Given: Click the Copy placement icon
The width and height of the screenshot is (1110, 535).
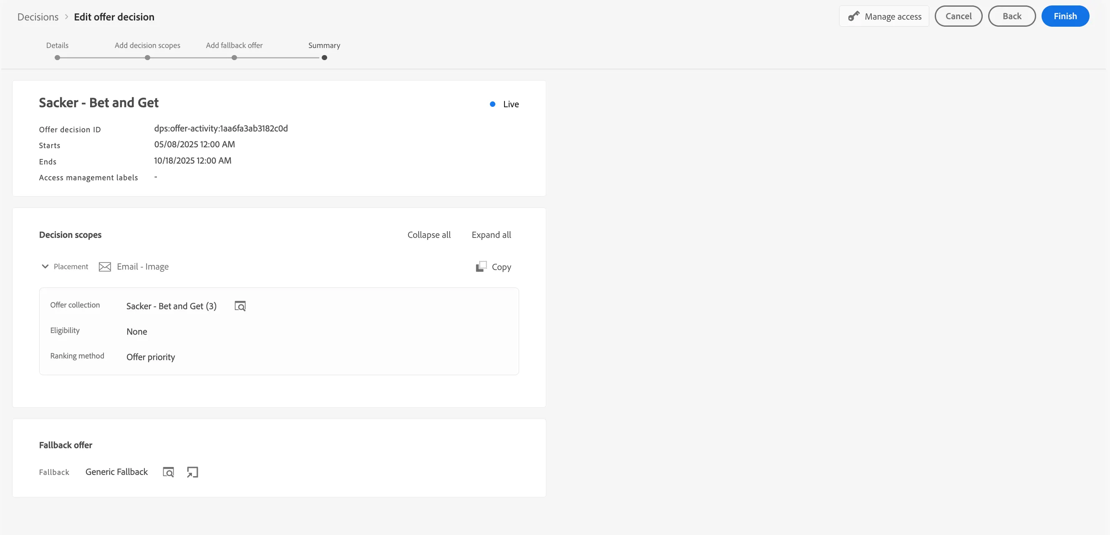Looking at the screenshot, I should pyautogui.click(x=481, y=267).
